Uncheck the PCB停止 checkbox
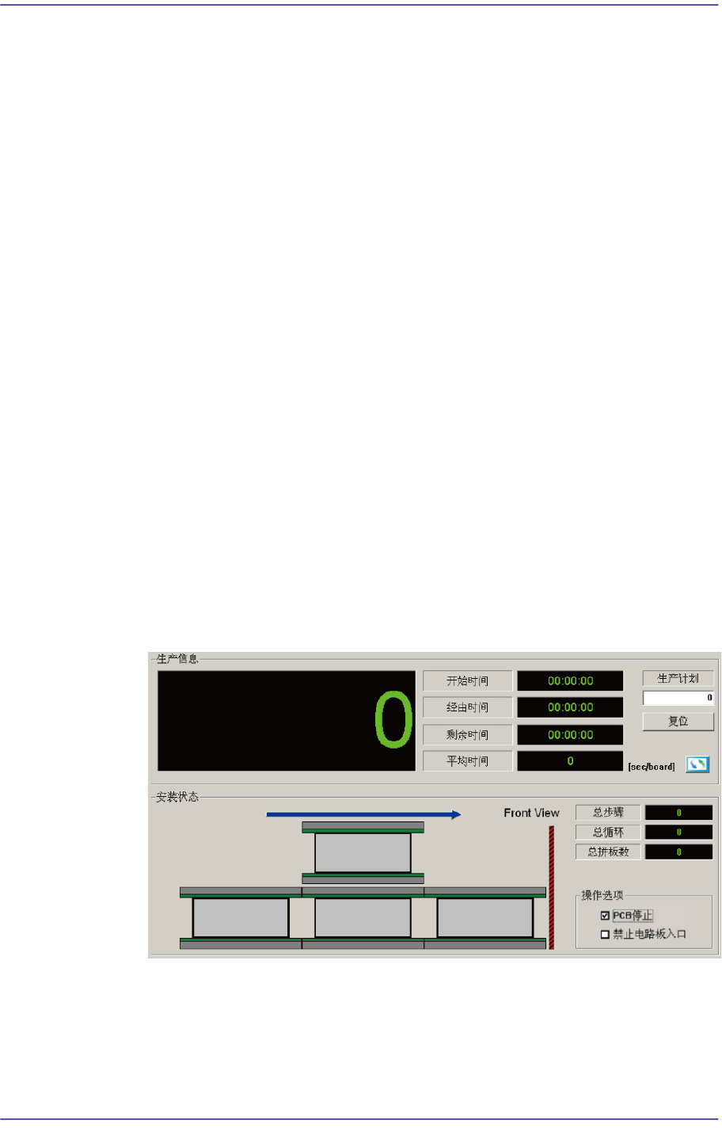The width and height of the screenshot is (722, 1128). (606, 916)
